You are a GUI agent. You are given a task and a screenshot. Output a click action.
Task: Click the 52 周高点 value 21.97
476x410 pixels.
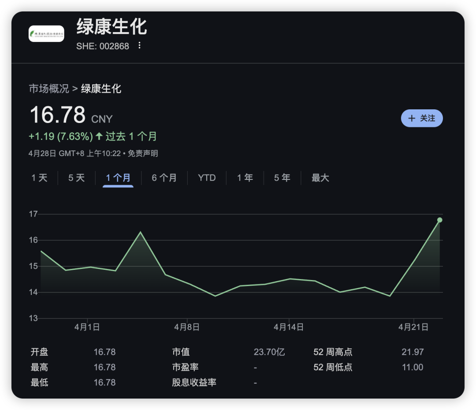(413, 352)
